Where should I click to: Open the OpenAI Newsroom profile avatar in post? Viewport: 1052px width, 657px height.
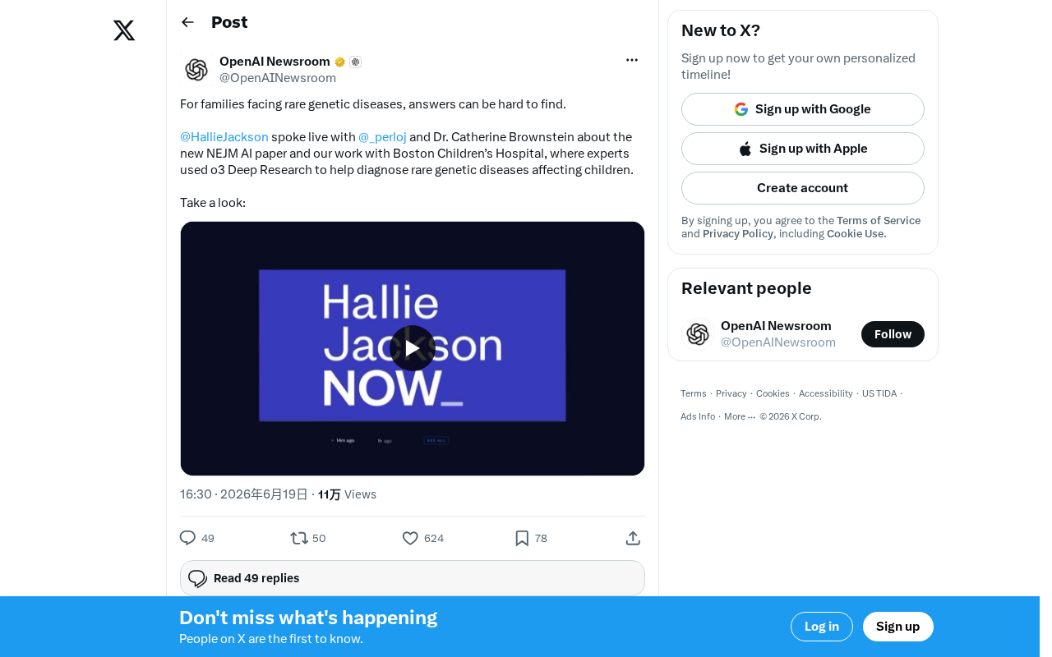click(x=196, y=70)
